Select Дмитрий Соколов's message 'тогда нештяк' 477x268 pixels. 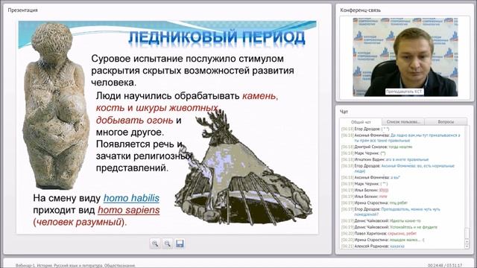pyautogui.click(x=376, y=147)
